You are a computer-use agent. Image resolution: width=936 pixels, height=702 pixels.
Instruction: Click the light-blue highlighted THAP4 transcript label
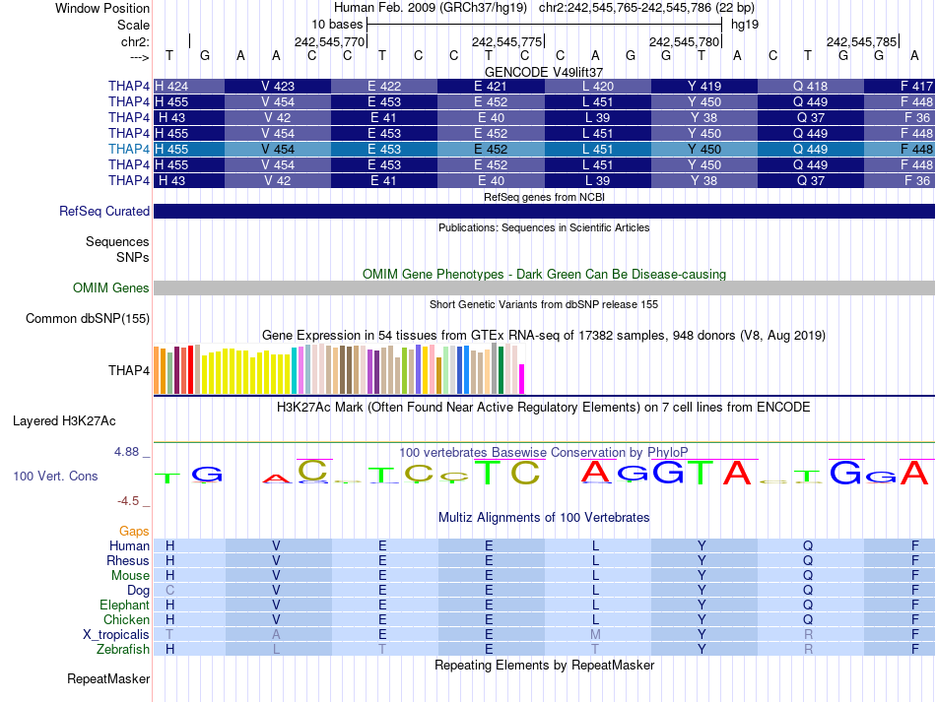point(129,149)
